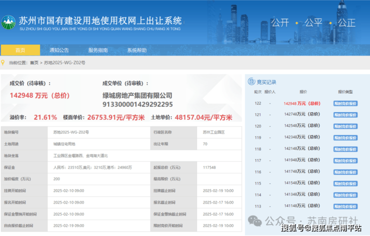The height and width of the screenshot is (236, 370).
Task: Open the 通知公告 menu item
Action: 59,50
